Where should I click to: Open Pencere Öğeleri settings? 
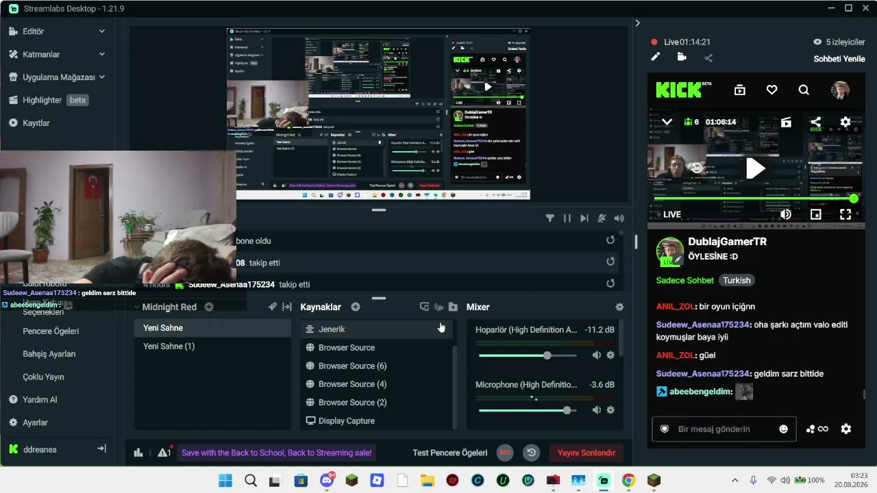tap(51, 331)
